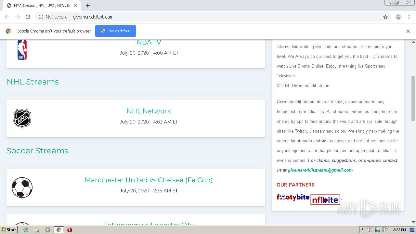Open the Opera icon in the taskbar

pyautogui.click(x=70, y=230)
